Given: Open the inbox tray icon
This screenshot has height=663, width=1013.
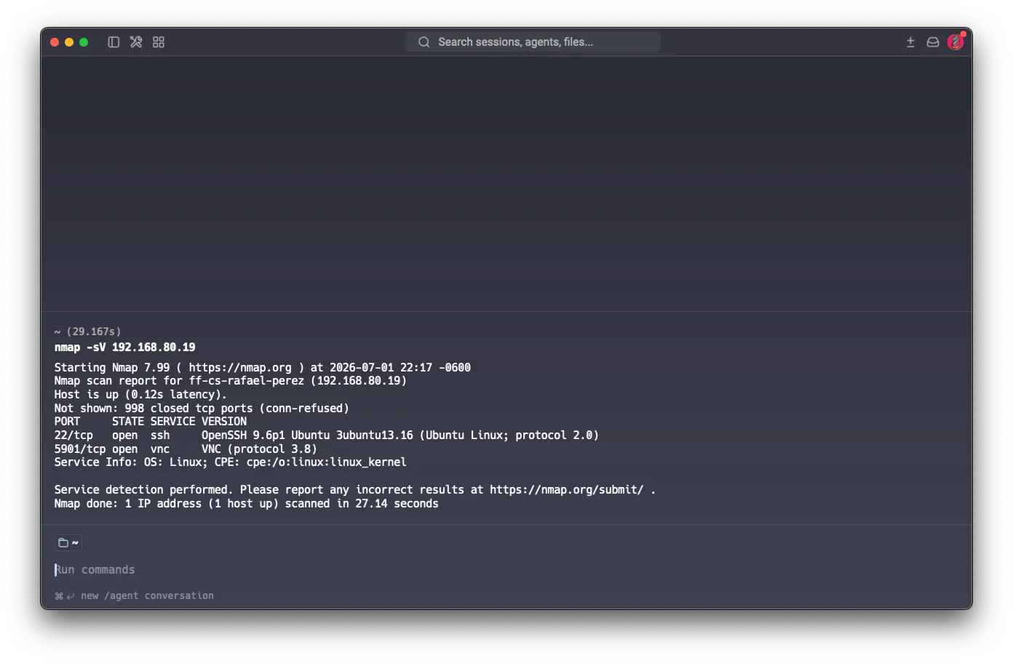Looking at the screenshot, I should pyautogui.click(x=933, y=42).
